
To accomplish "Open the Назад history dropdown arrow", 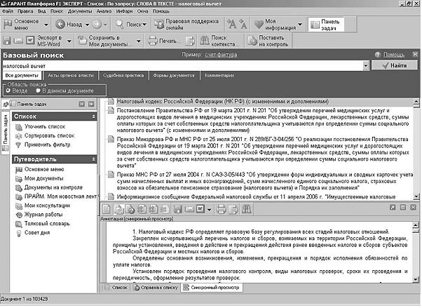I will [x=87, y=25].
